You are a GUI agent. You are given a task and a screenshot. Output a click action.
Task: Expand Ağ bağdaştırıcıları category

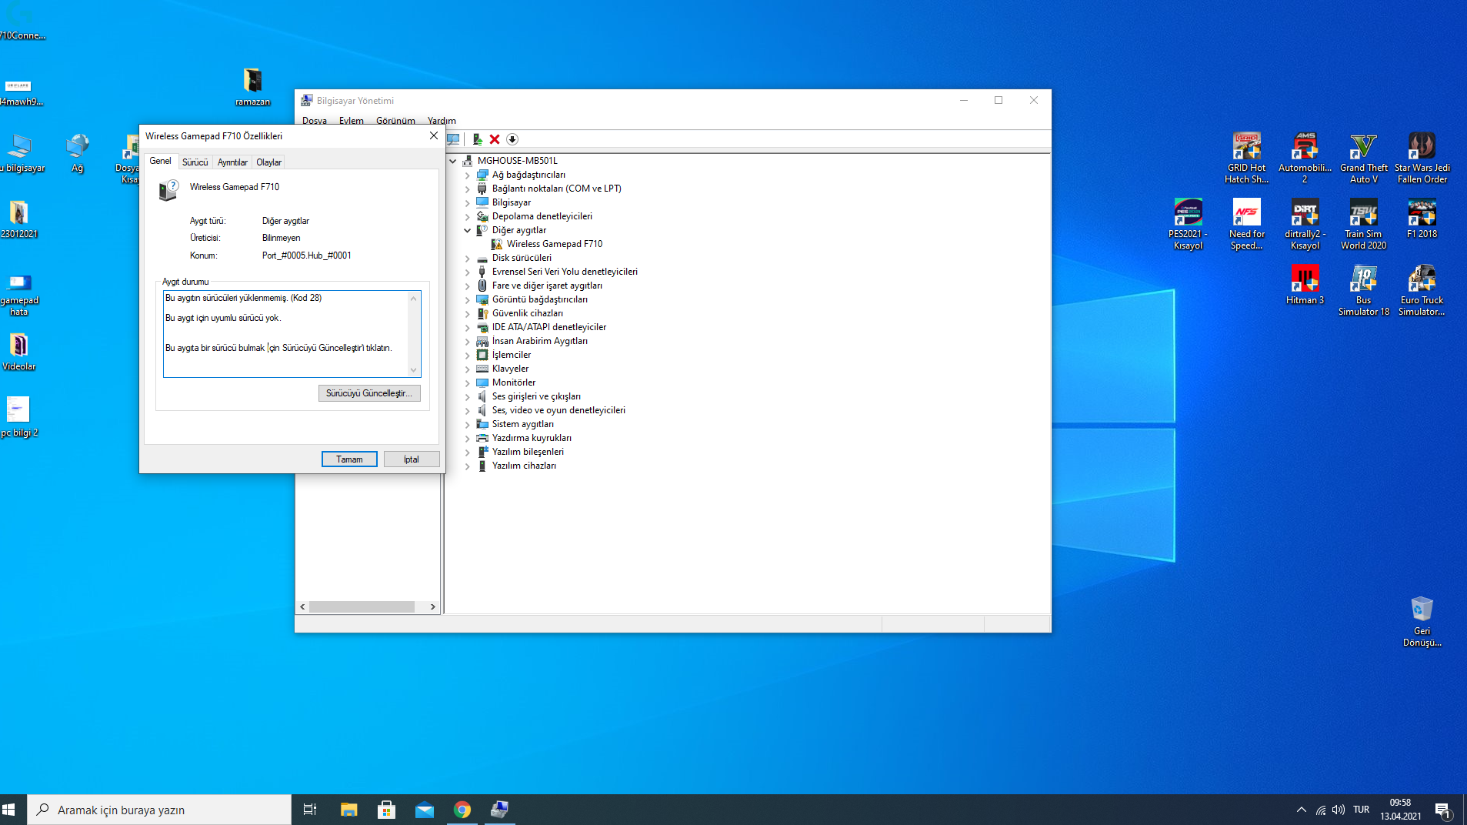tap(467, 175)
